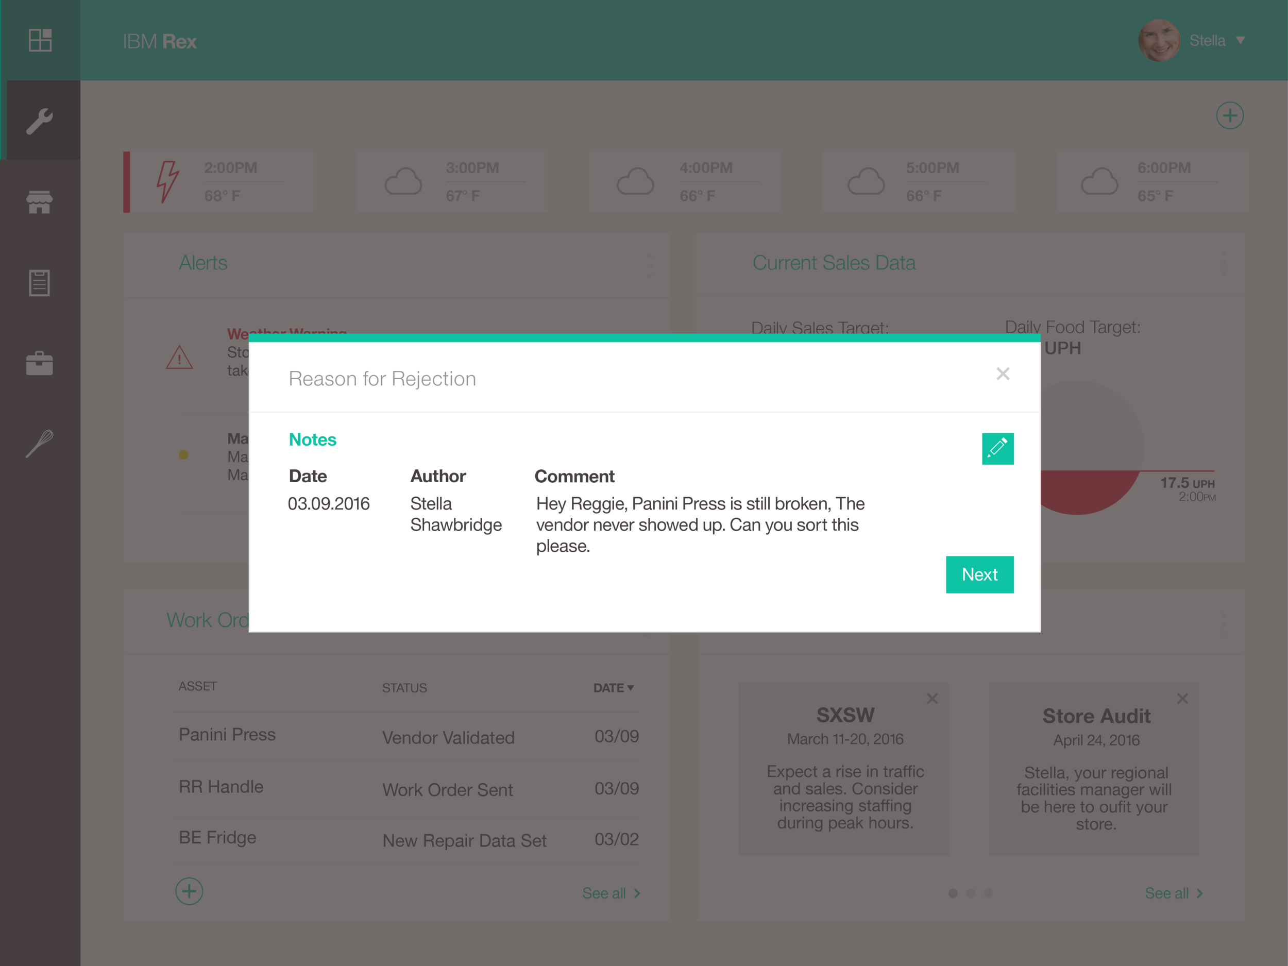Screen dimensions: 1288x966
Task: Add a work order with the plus icon
Action: coord(189,891)
